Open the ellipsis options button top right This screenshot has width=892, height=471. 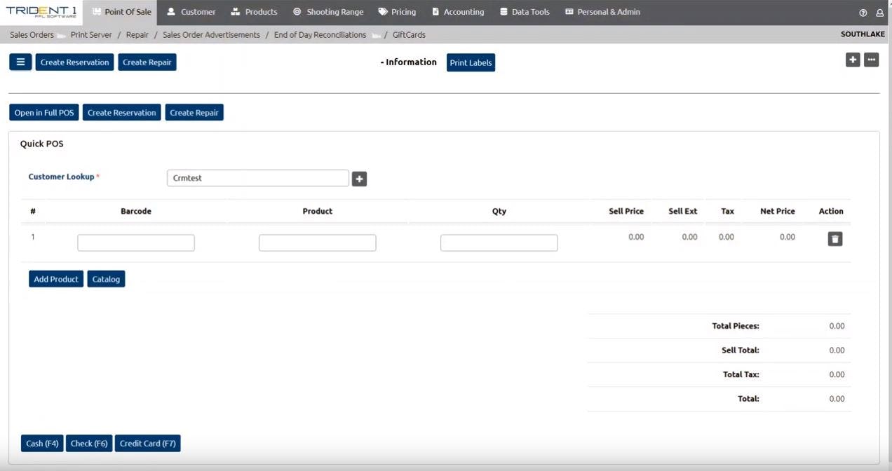(x=871, y=60)
